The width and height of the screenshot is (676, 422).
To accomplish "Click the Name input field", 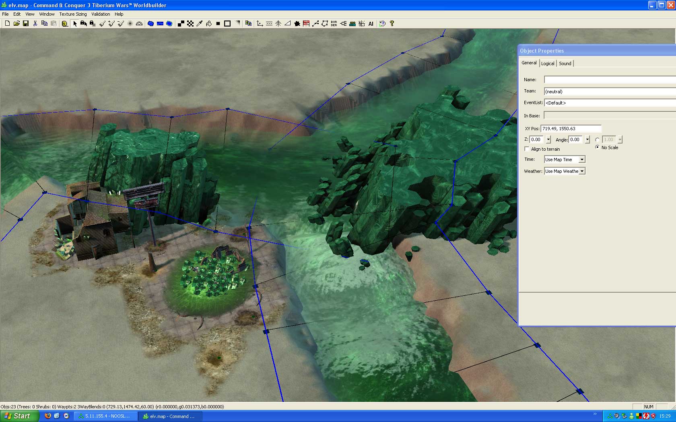I will coord(610,80).
